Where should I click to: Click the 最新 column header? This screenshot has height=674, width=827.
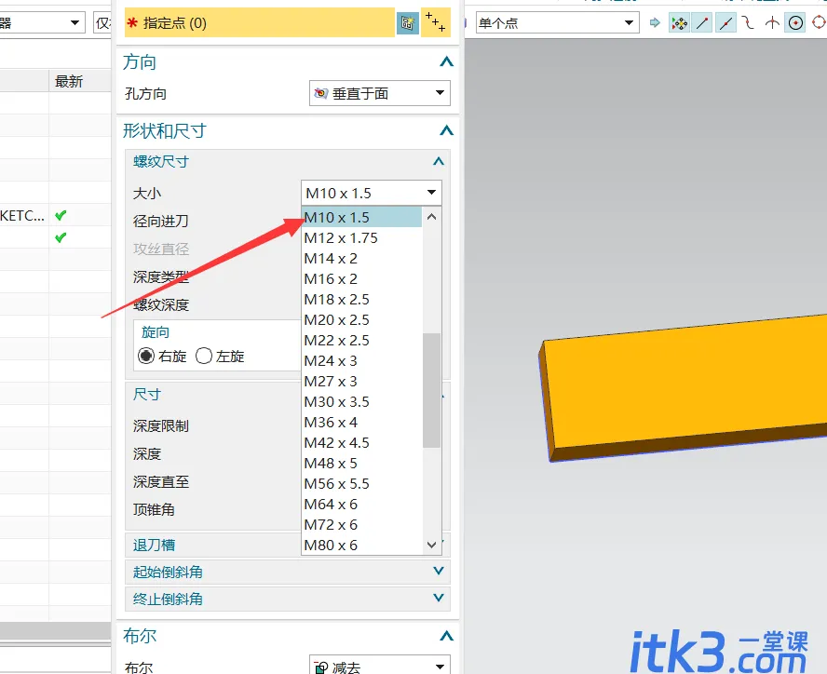click(80, 81)
